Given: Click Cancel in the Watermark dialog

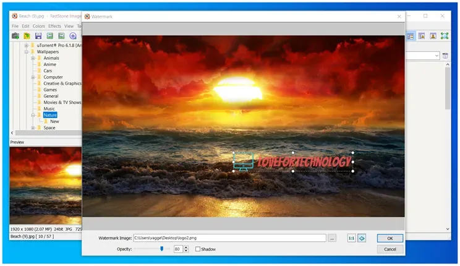Looking at the screenshot, I should [390, 249].
